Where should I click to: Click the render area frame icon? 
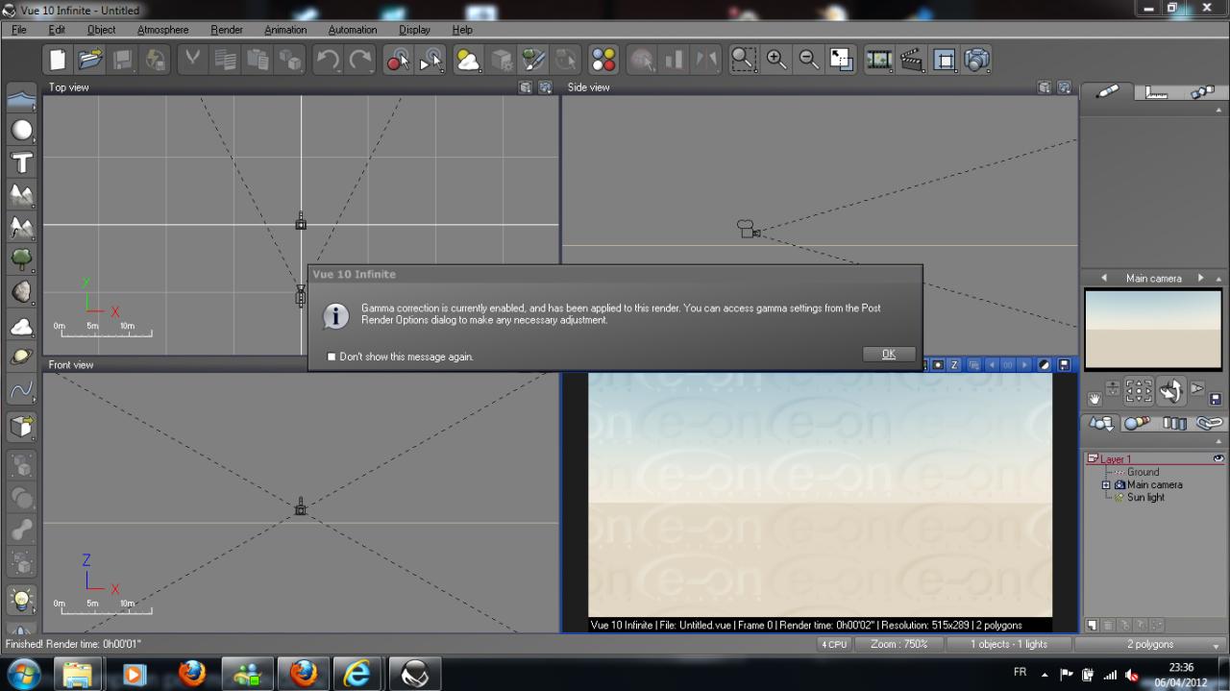click(945, 60)
